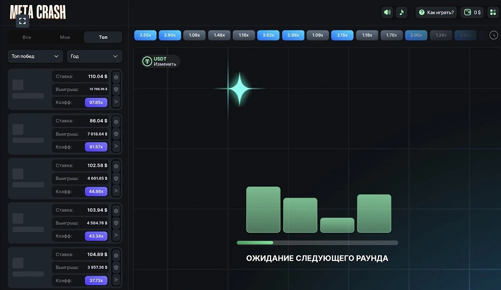Click shield icon on 43.34x card
Viewport: 501px width, 290px height.
[x=116, y=223]
